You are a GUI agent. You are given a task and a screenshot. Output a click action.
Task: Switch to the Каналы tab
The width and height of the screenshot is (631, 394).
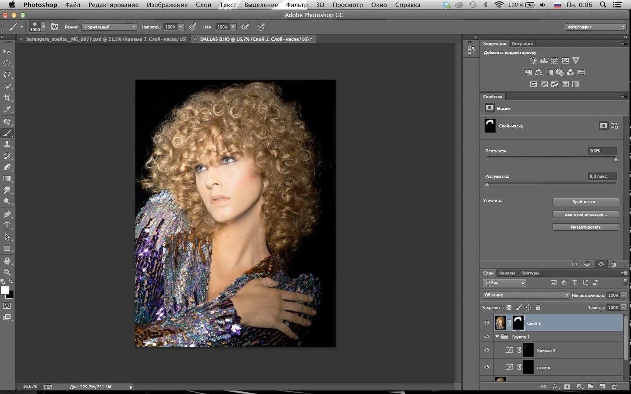(x=507, y=273)
